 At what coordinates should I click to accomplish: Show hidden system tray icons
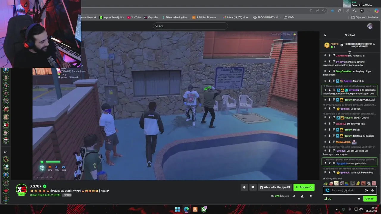click(x=337, y=209)
